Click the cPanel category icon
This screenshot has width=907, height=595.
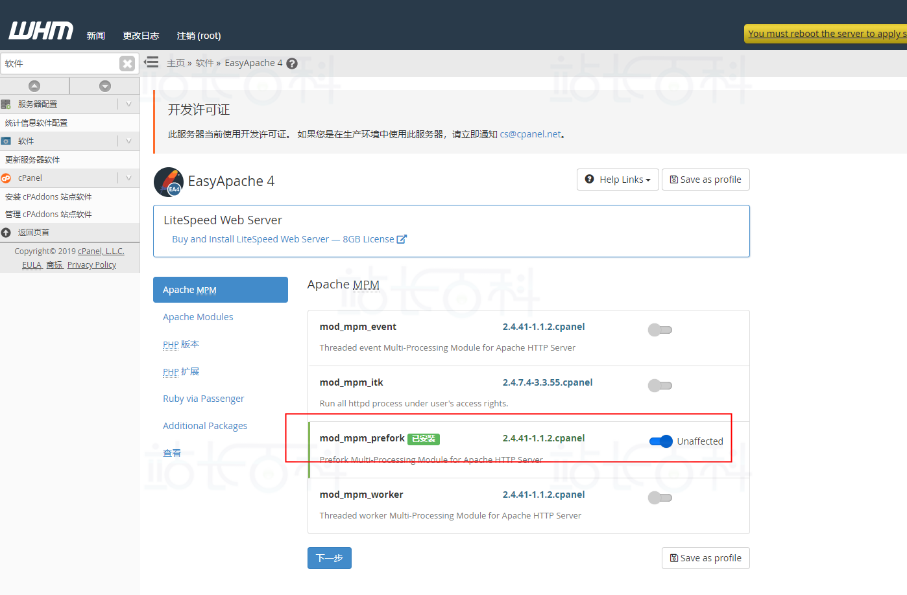click(x=6, y=178)
